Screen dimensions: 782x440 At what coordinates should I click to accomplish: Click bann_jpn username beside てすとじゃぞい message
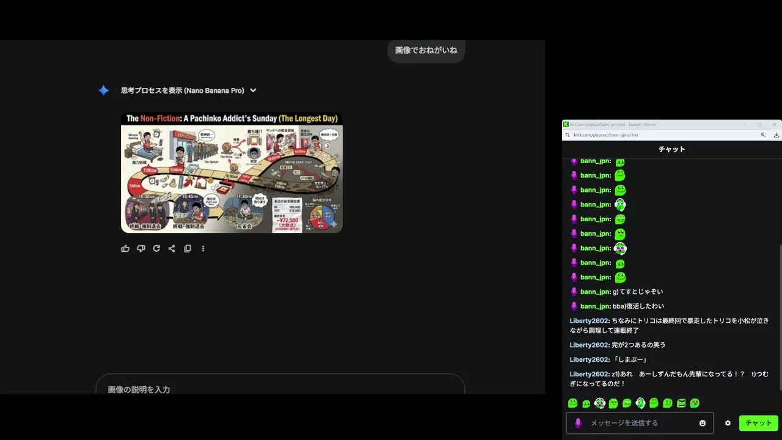(596, 291)
